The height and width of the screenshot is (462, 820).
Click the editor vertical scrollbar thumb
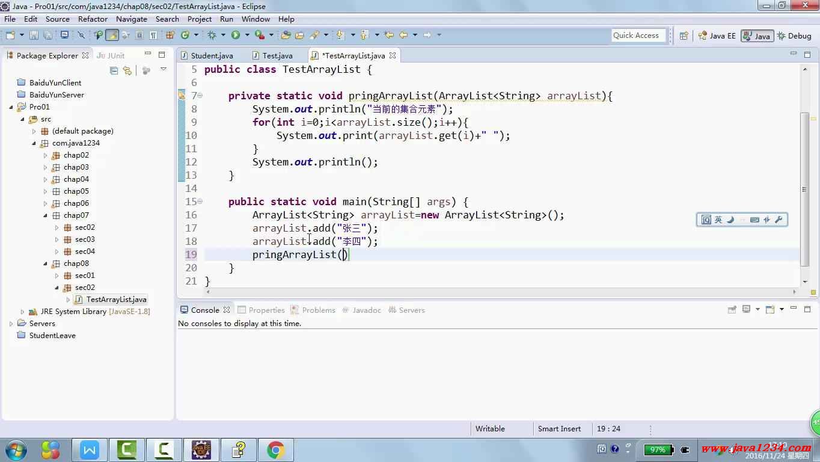[804, 188]
